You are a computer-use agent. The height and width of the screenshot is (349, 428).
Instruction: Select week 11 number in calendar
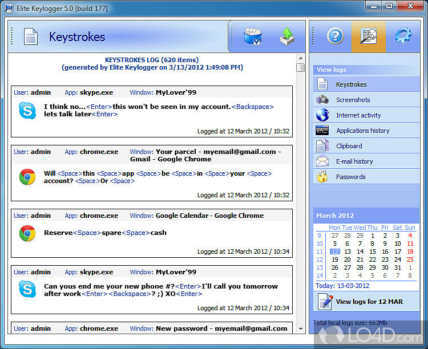[x=320, y=251]
